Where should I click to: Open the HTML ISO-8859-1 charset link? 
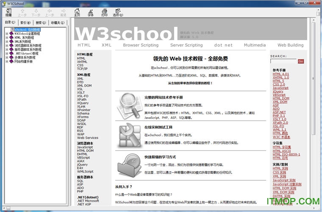[286, 154]
